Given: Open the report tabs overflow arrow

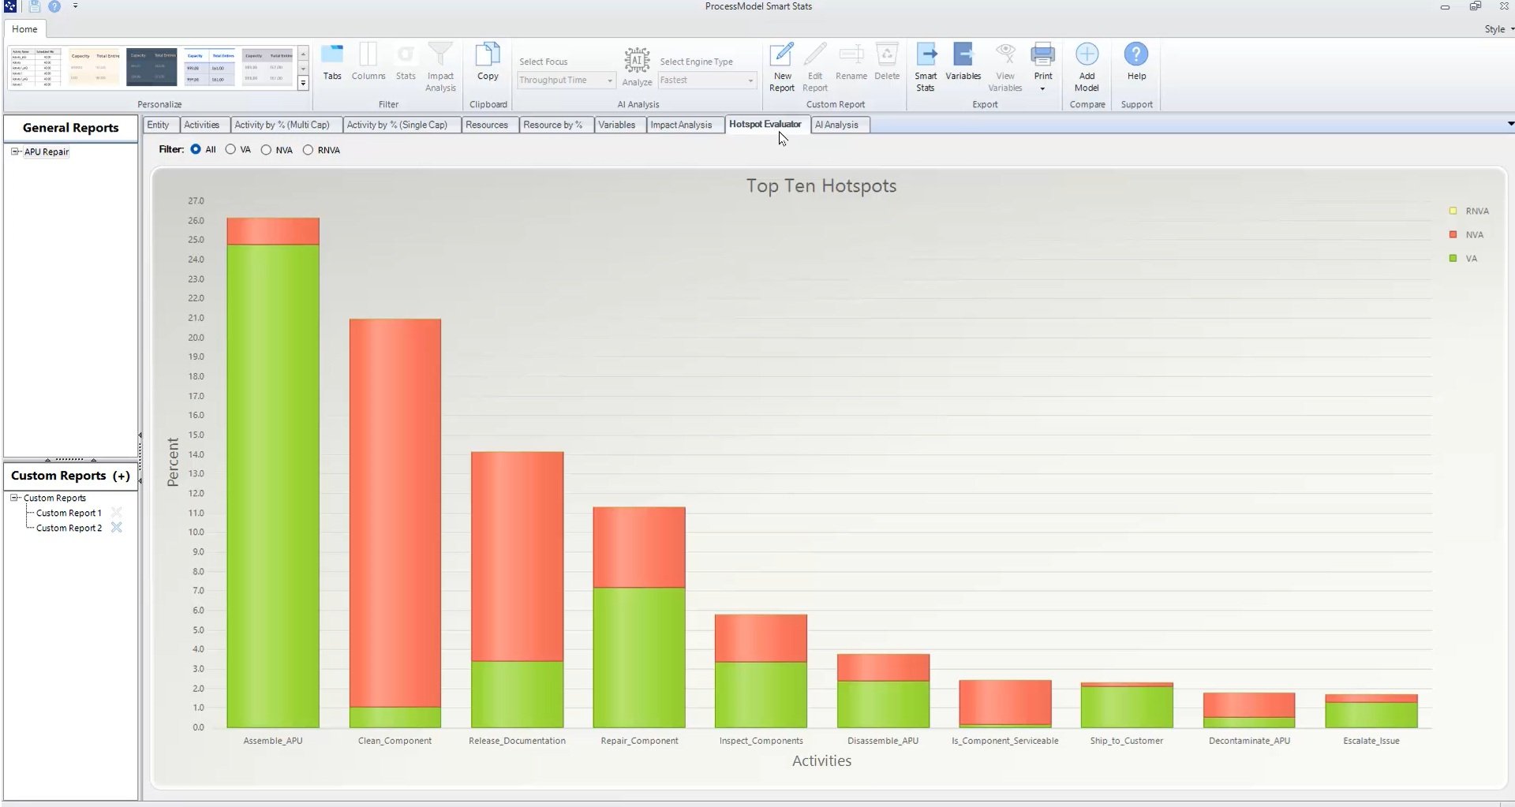Looking at the screenshot, I should click(x=1509, y=124).
